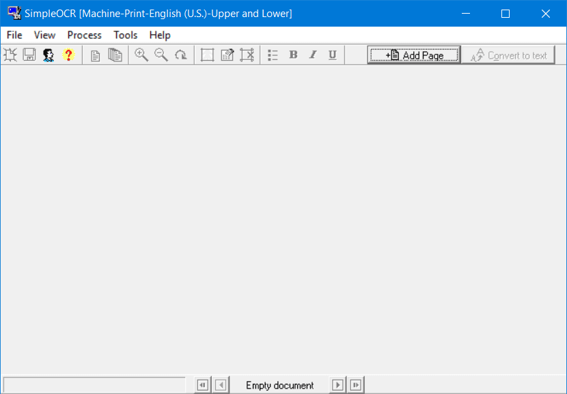Click the Convert to text button
The image size is (567, 394).
pos(508,55)
